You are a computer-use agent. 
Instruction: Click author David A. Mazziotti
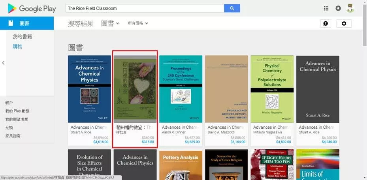click(221, 132)
